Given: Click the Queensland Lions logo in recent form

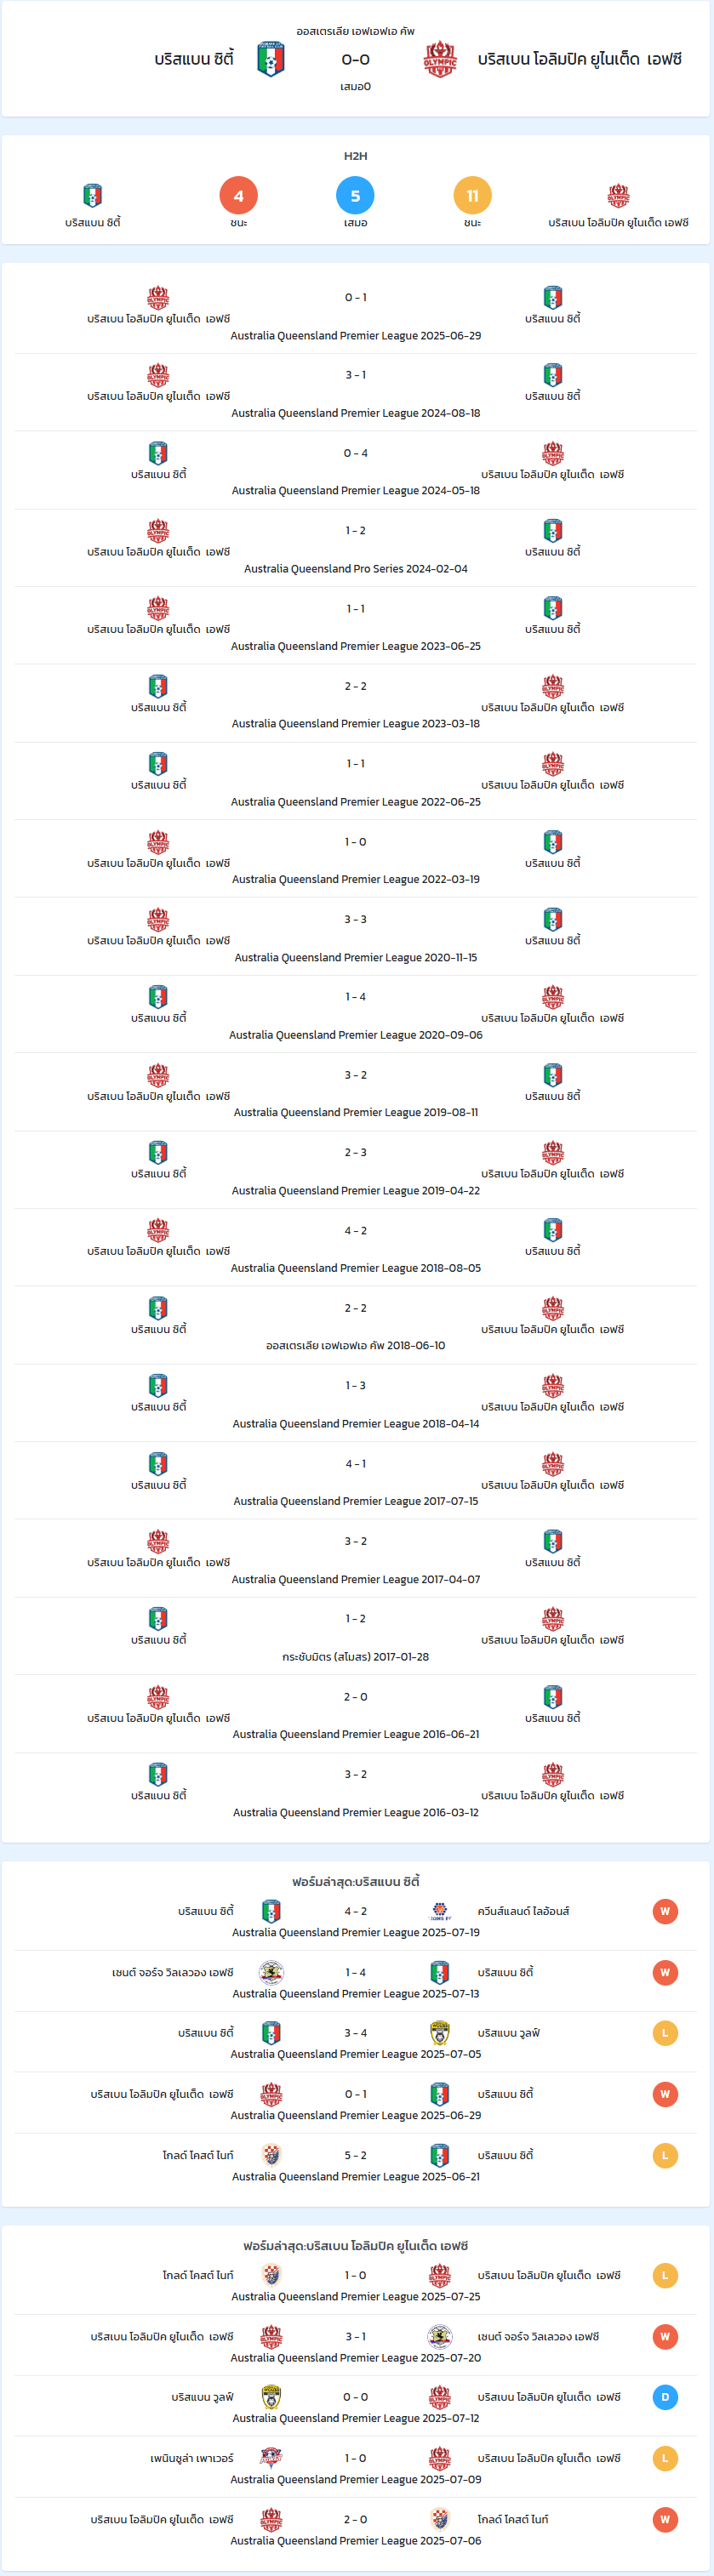Looking at the screenshot, I should [x=440, y=1911].
